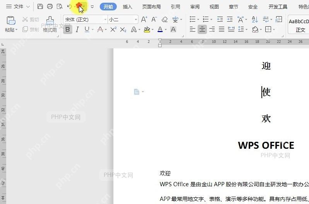Toggle character shading icon
The width and height of the screenshot is (309, 204).
click(x=173, y=29)
